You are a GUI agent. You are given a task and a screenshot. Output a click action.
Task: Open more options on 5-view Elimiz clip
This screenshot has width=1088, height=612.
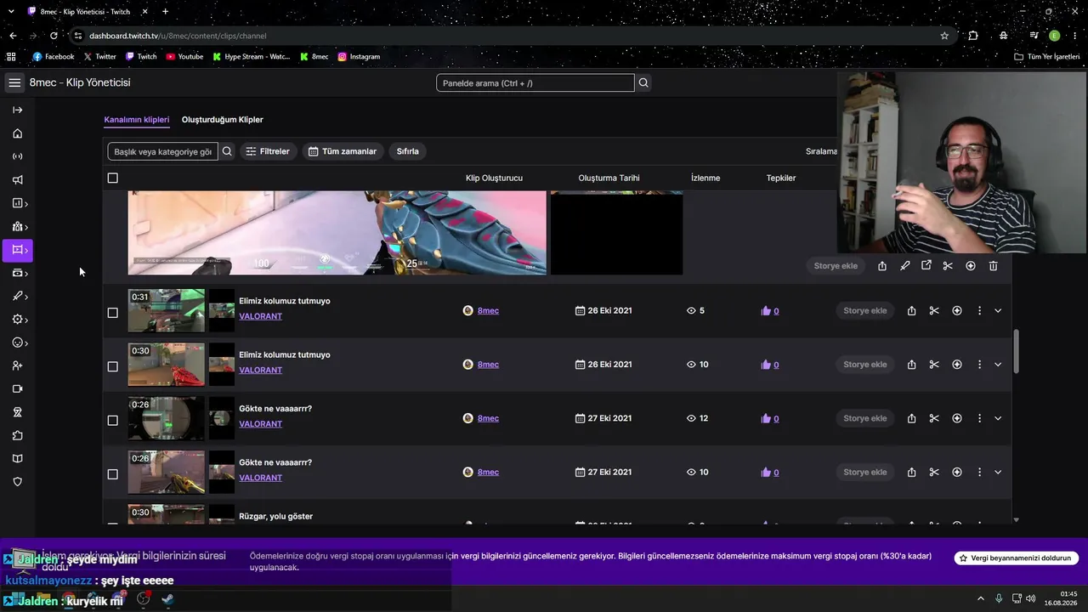coord(979,311)
